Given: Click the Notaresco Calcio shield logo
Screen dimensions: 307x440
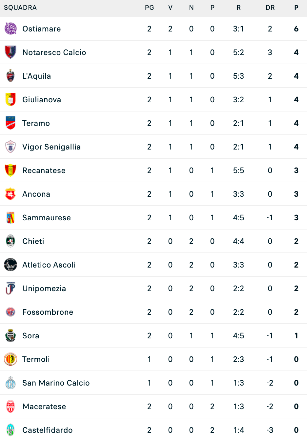Looking at the screenshot, I should click(10, 52).
